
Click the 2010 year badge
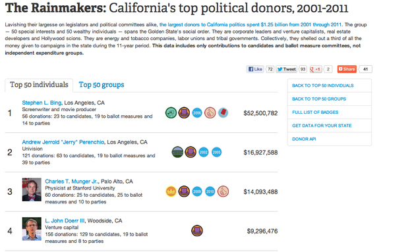210,191
